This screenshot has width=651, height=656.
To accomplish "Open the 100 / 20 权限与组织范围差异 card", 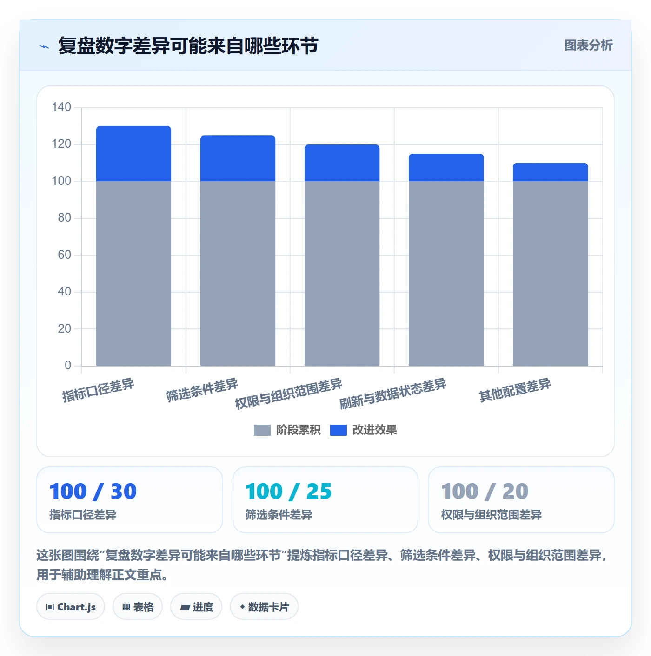I will point(521,500).
